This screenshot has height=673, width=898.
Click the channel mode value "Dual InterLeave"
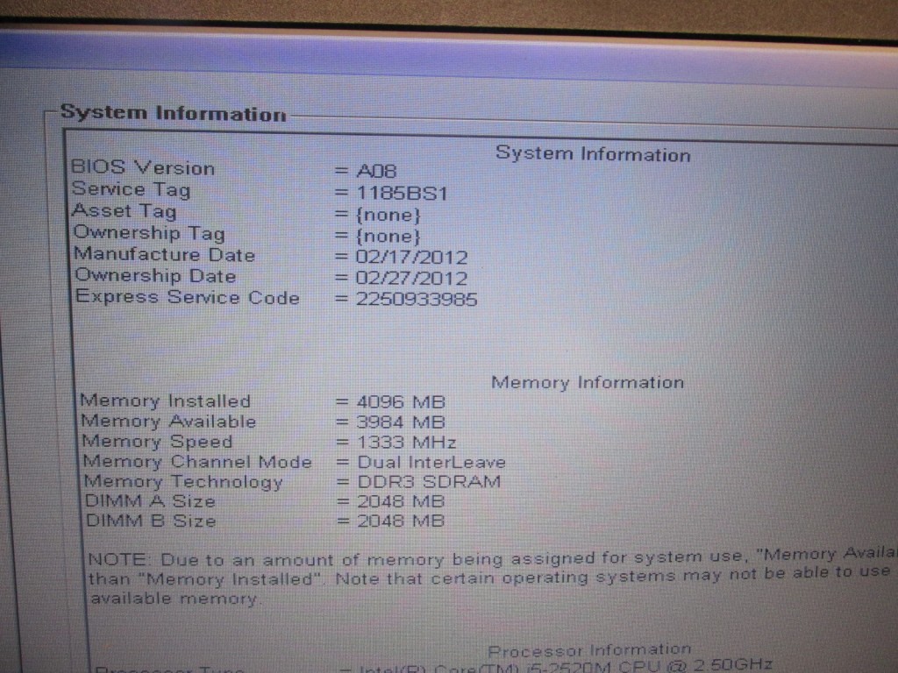click(x=431, y=462)
